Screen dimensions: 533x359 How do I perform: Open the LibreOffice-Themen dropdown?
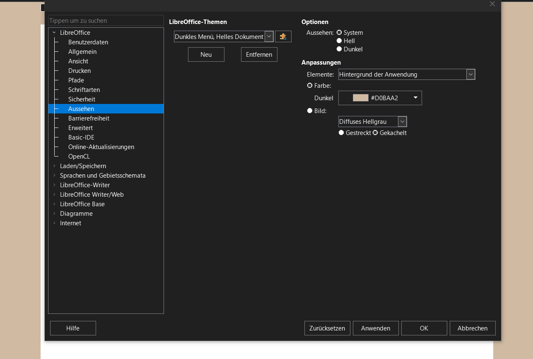pyautogui.click(x=269, y=36)
